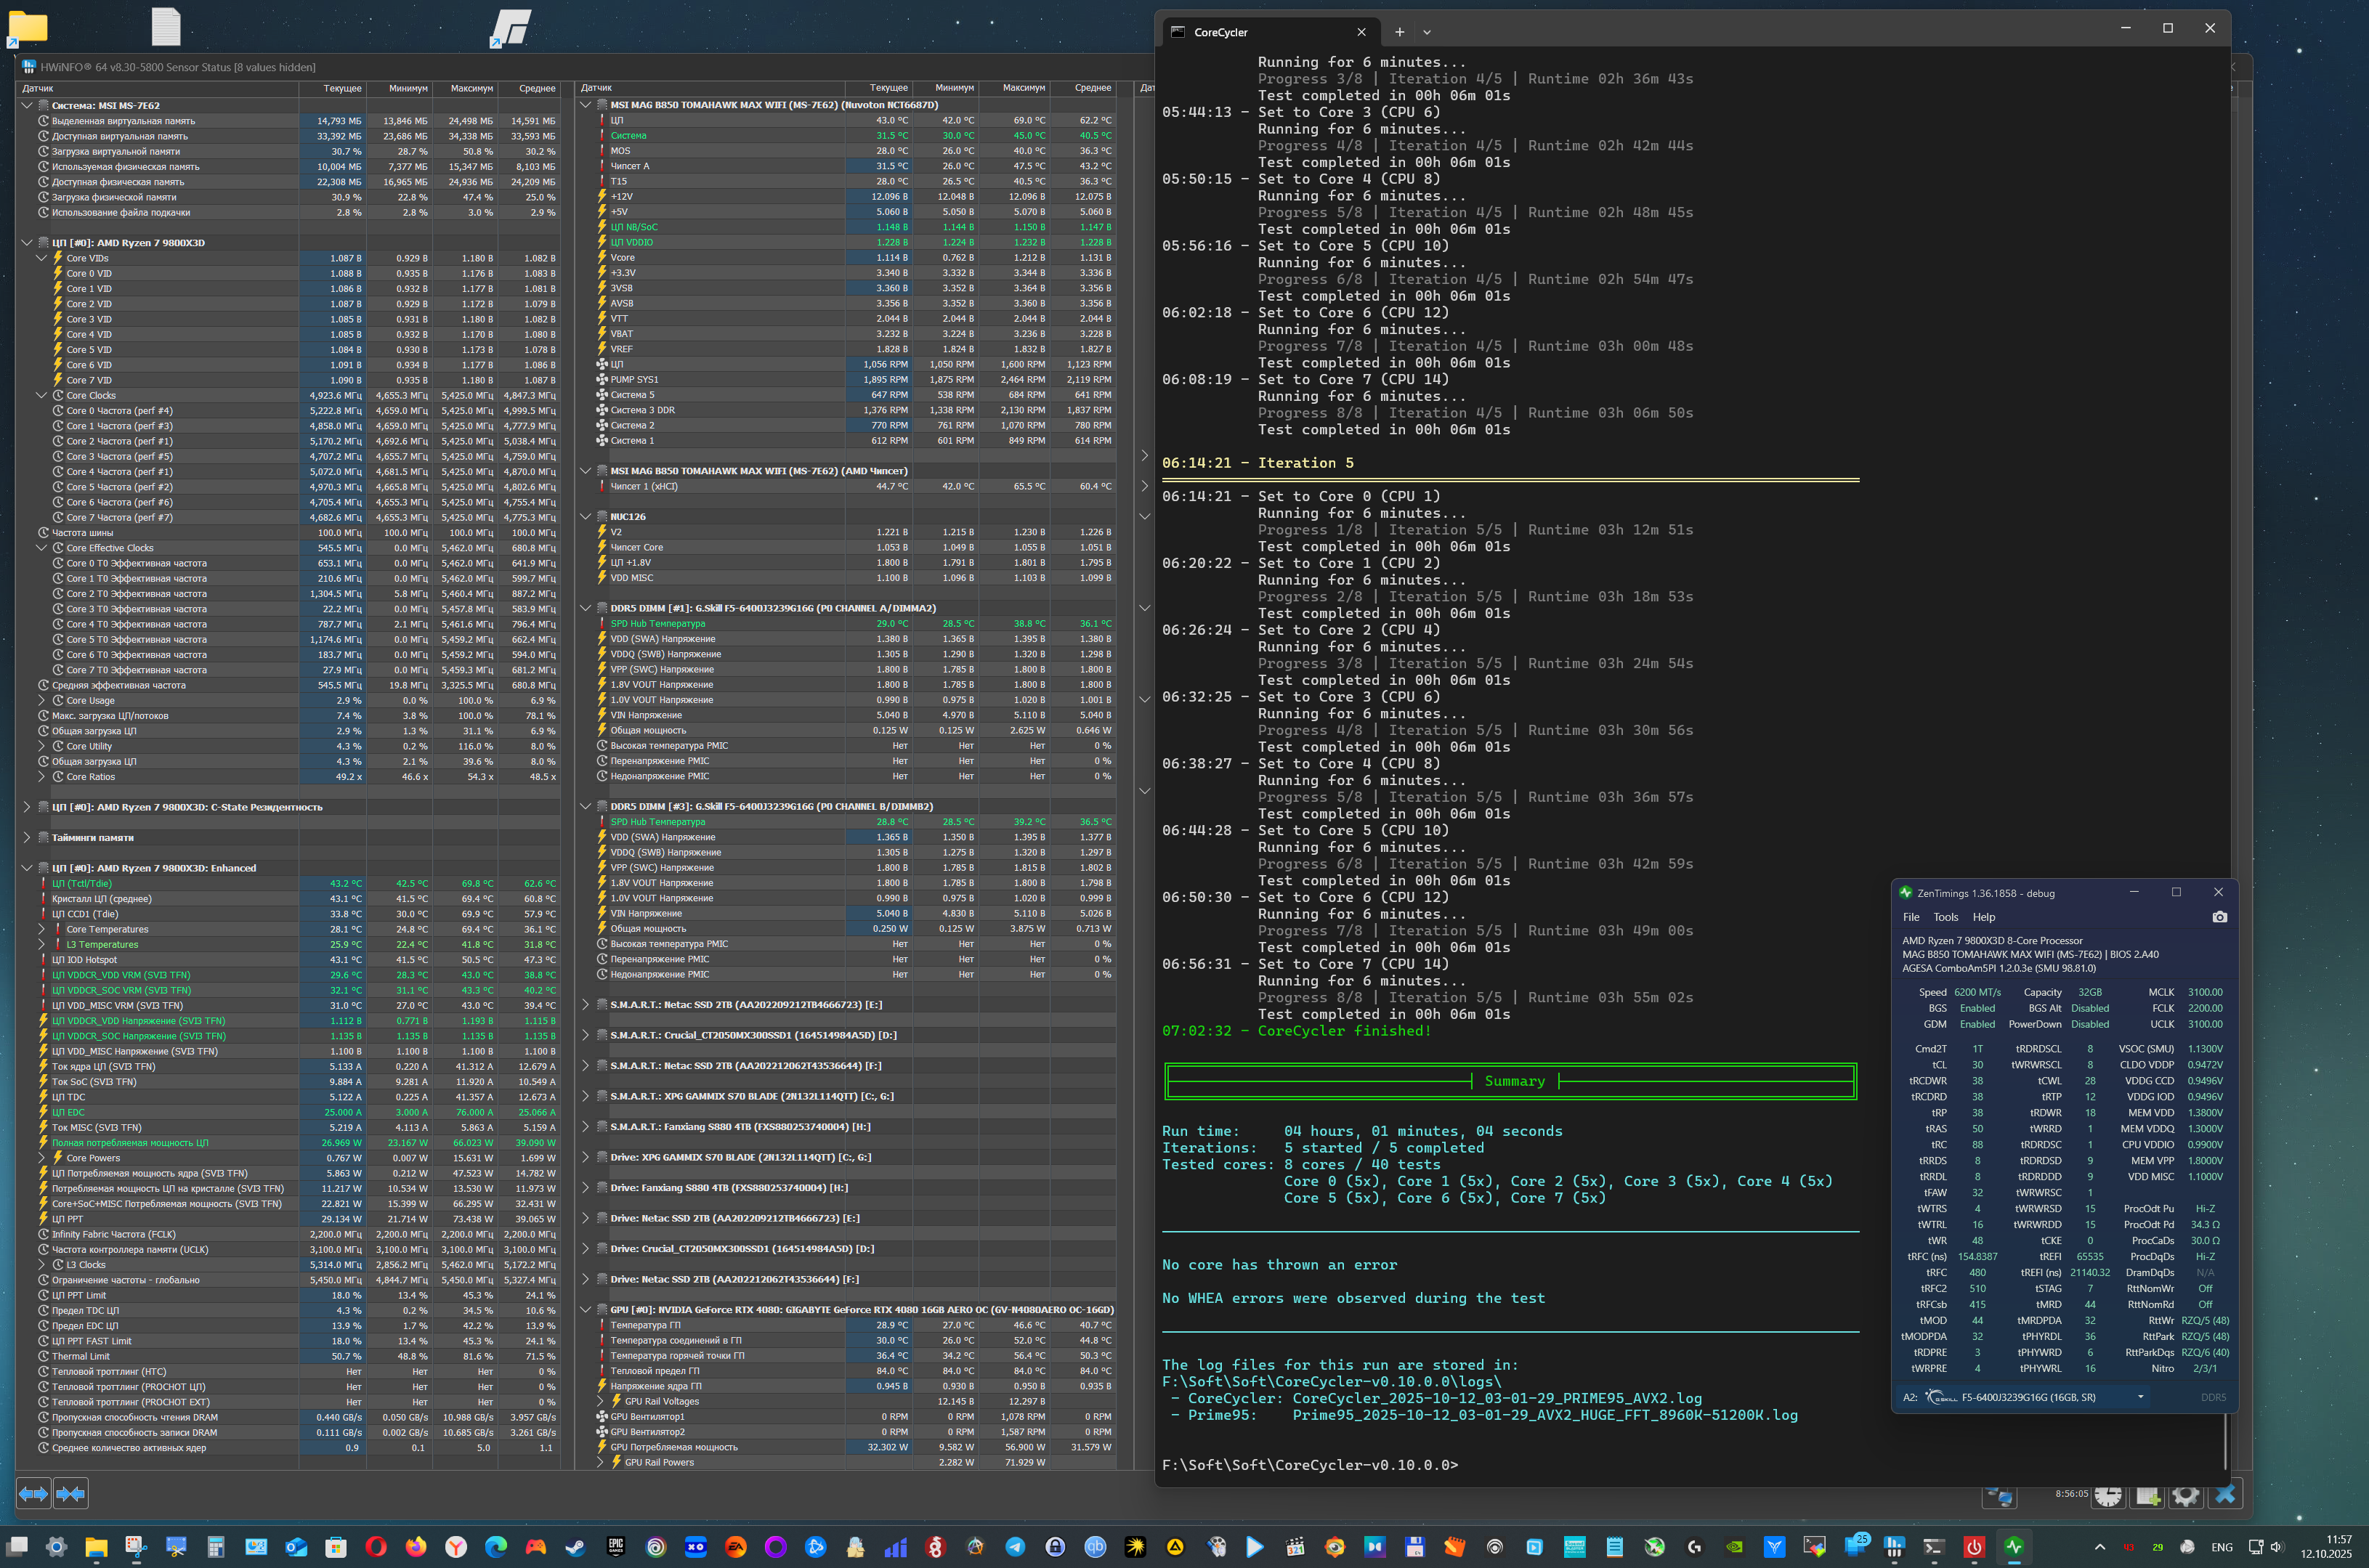Open terminal tab dropdown chevron
The width and height of the screenshot is (2369, 1568).
point(1427,32)
